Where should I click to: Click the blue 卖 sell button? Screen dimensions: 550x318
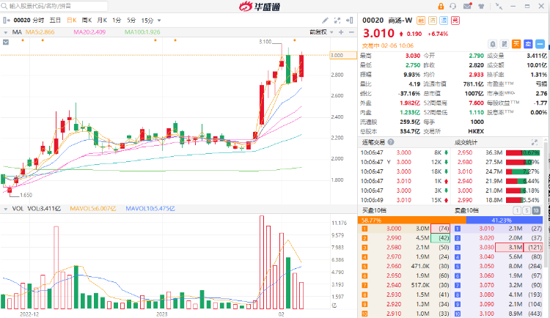click(528, 44)
